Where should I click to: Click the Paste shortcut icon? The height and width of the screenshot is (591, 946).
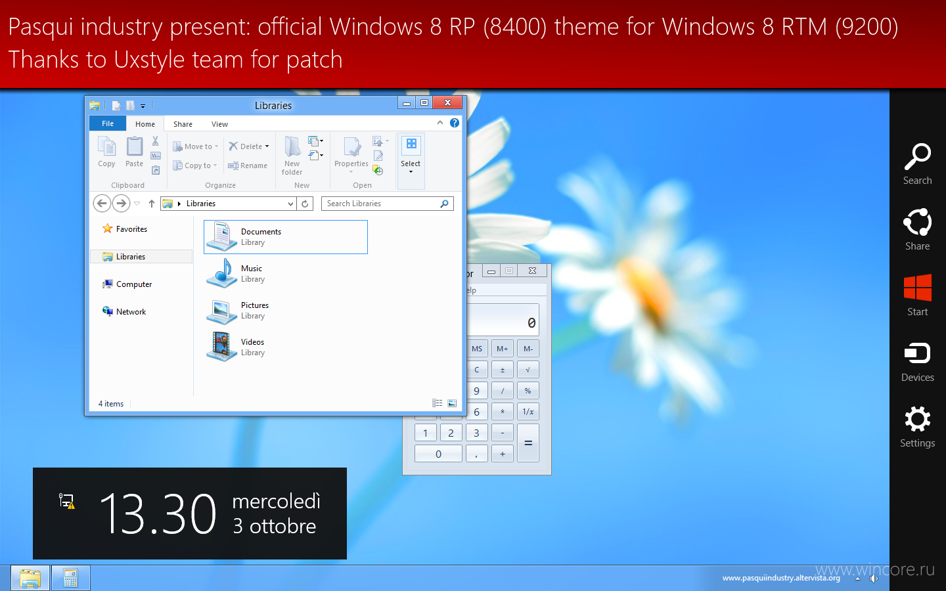(156, 170)
